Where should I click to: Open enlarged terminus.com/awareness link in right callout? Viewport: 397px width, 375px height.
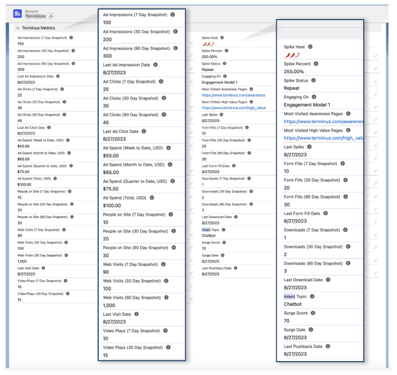coord(323,121)
